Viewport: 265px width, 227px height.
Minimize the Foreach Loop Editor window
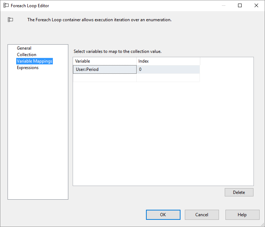click(x=224, y=6)
